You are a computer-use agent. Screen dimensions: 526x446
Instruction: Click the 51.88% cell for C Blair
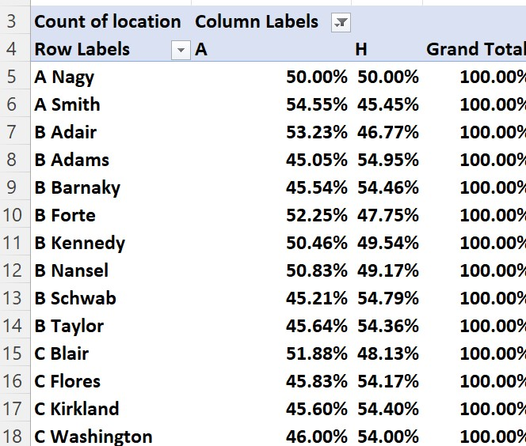click(x=317, y=353)
